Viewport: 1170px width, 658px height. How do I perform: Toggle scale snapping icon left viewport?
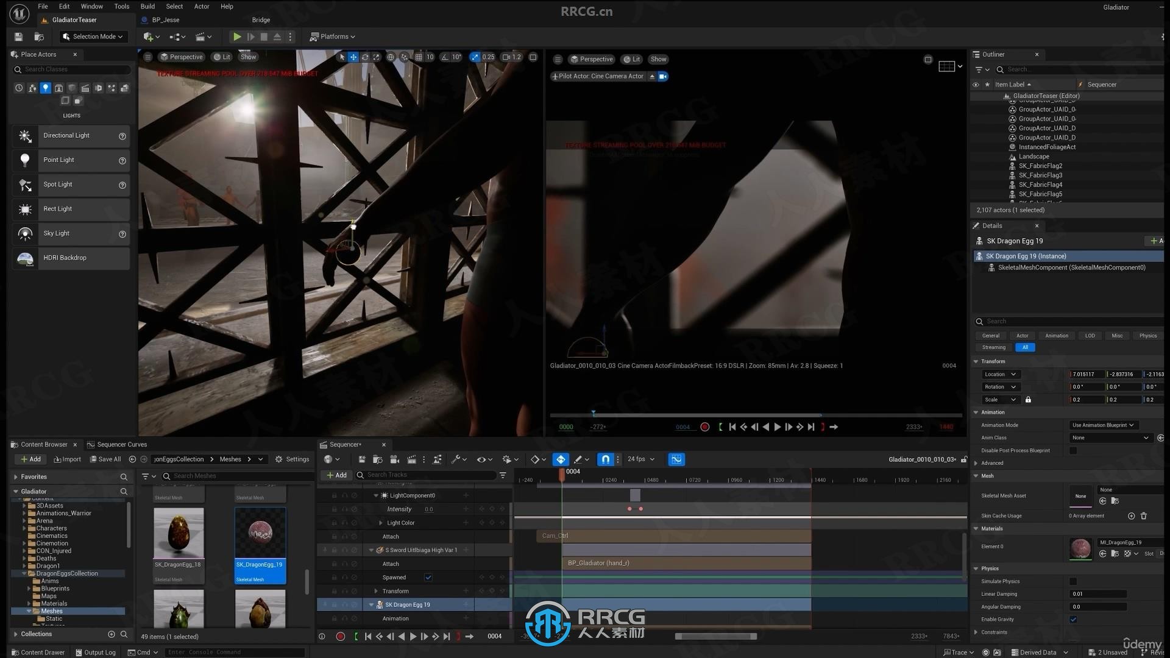(475, 57)
